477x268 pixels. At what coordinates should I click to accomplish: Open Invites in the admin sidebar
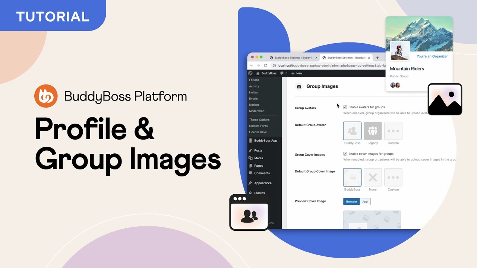pos(253,92)
